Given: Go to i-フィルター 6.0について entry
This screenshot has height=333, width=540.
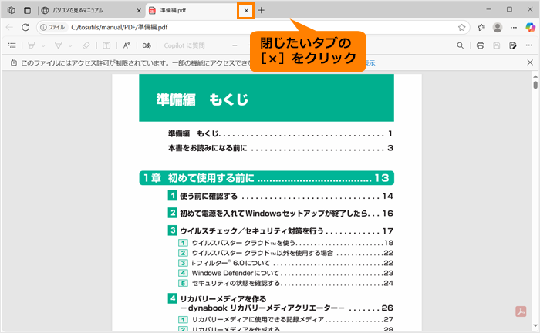Looking at the screenshot, I should coord(285,263).
